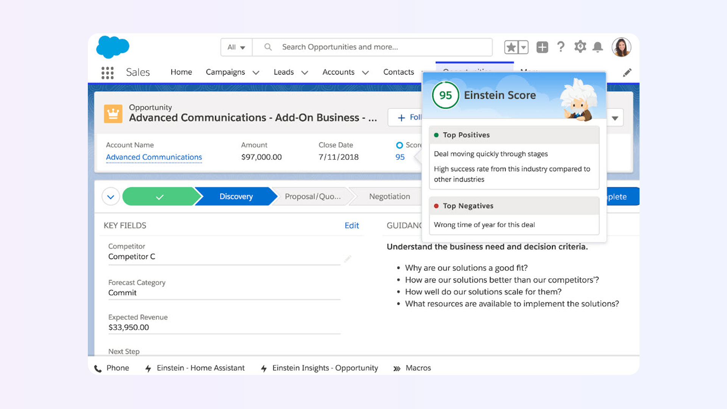Open the App Launcher grid icon
The image size is (727, 409).
pyautogui.click(x=108, y=73)
